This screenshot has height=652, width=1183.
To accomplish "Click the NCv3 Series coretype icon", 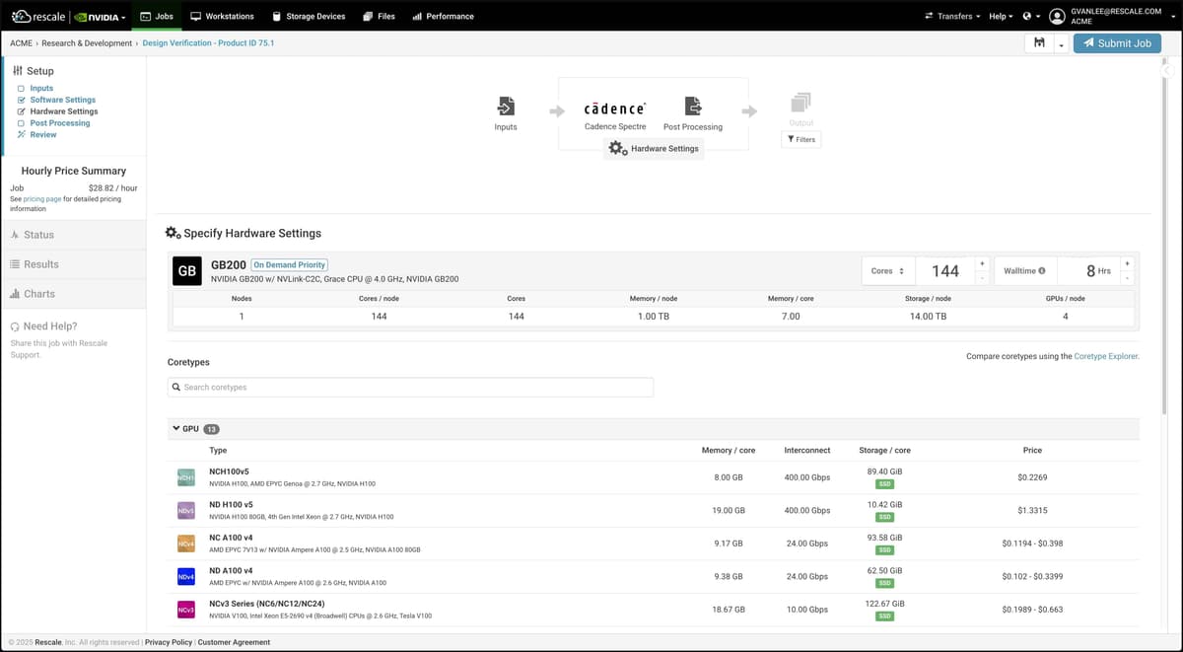I will pyautogui.click(x=186, y=610).
